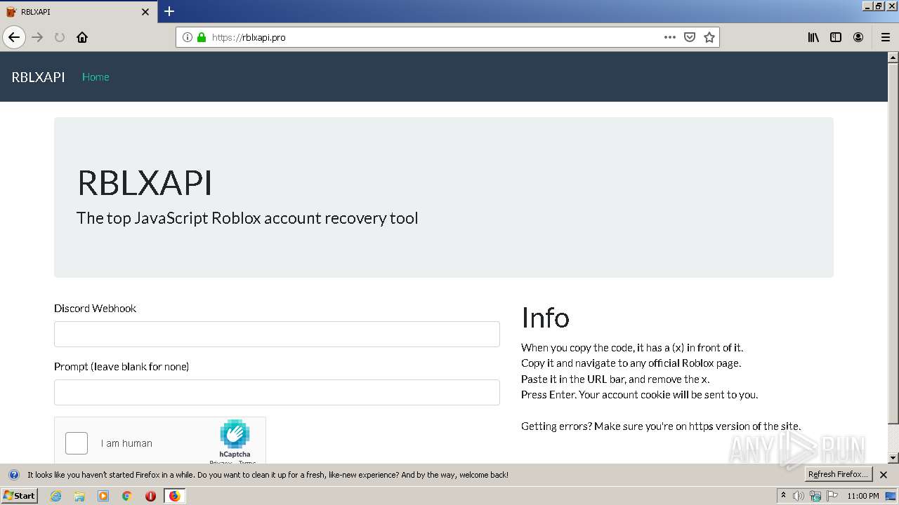Focus the Prompt input field
This screenshot has height=505, width=899.
pos(277,392)
